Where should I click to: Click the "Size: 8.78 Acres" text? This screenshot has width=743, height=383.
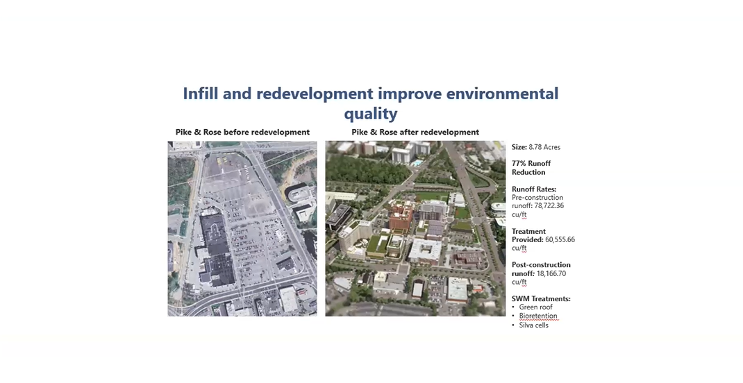point(536,147)
